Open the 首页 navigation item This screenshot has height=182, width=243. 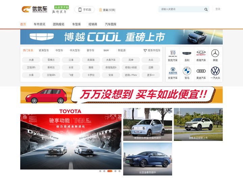(x=23, y=24)
